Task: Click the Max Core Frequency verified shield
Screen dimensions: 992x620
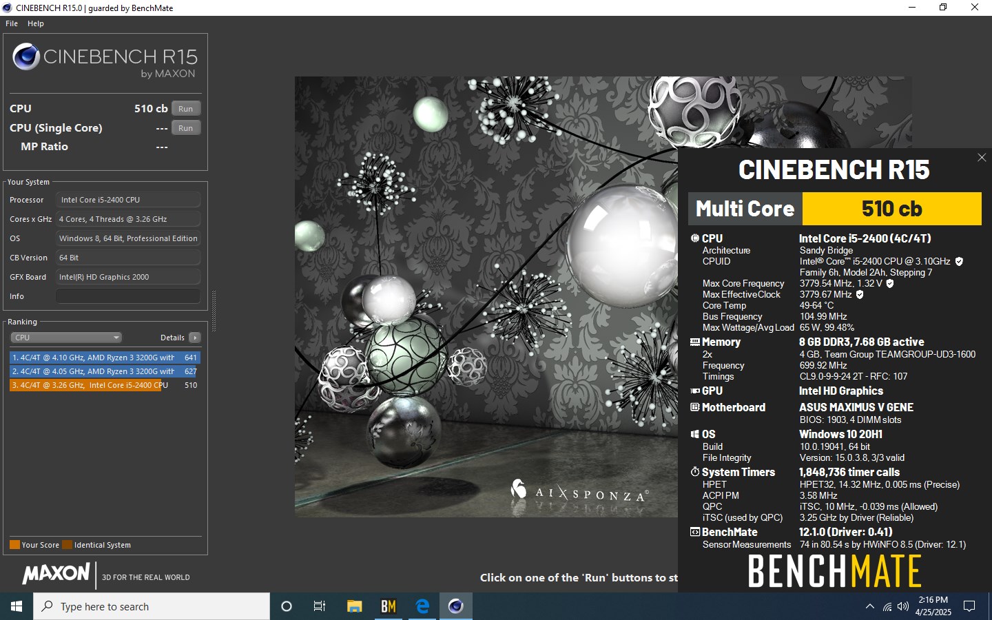Action: (890, 283)
